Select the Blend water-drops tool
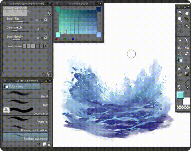191x151 pixels. pyautogui.click(x=180, y=60)
